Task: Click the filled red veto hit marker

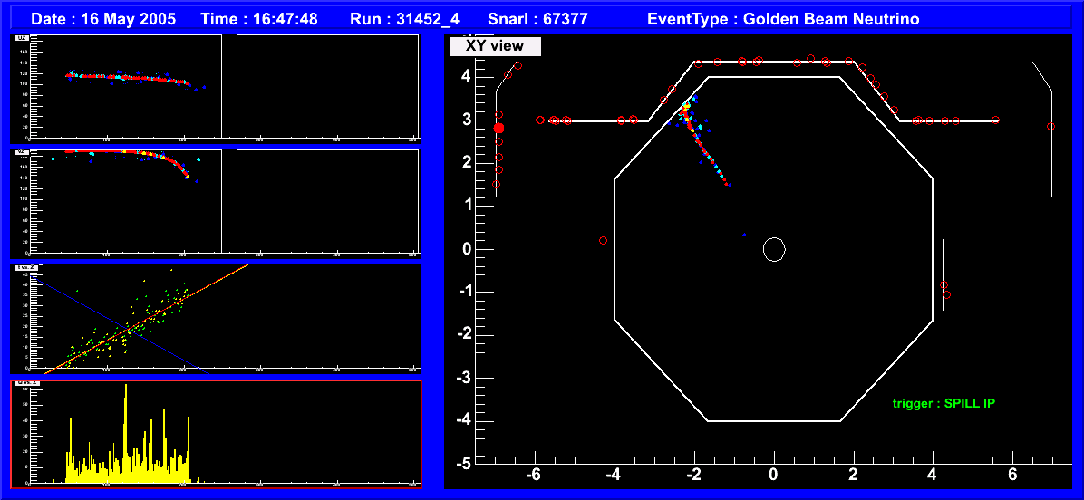Action: (498, 129)
